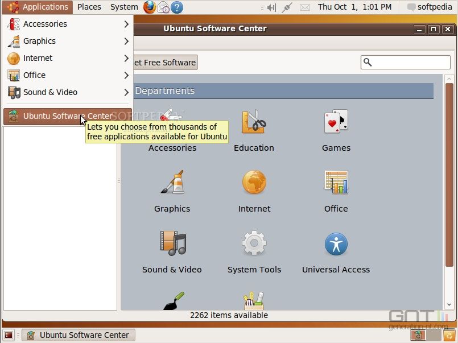Viewport: 458px width, 343px height.
Task: Open the Internet department globe icon
Action: click(x=254, y=182)
